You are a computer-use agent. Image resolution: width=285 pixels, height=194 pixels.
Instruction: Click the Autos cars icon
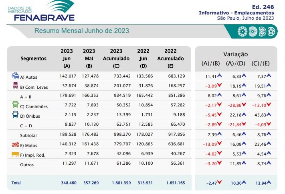(x=15, y=76)
